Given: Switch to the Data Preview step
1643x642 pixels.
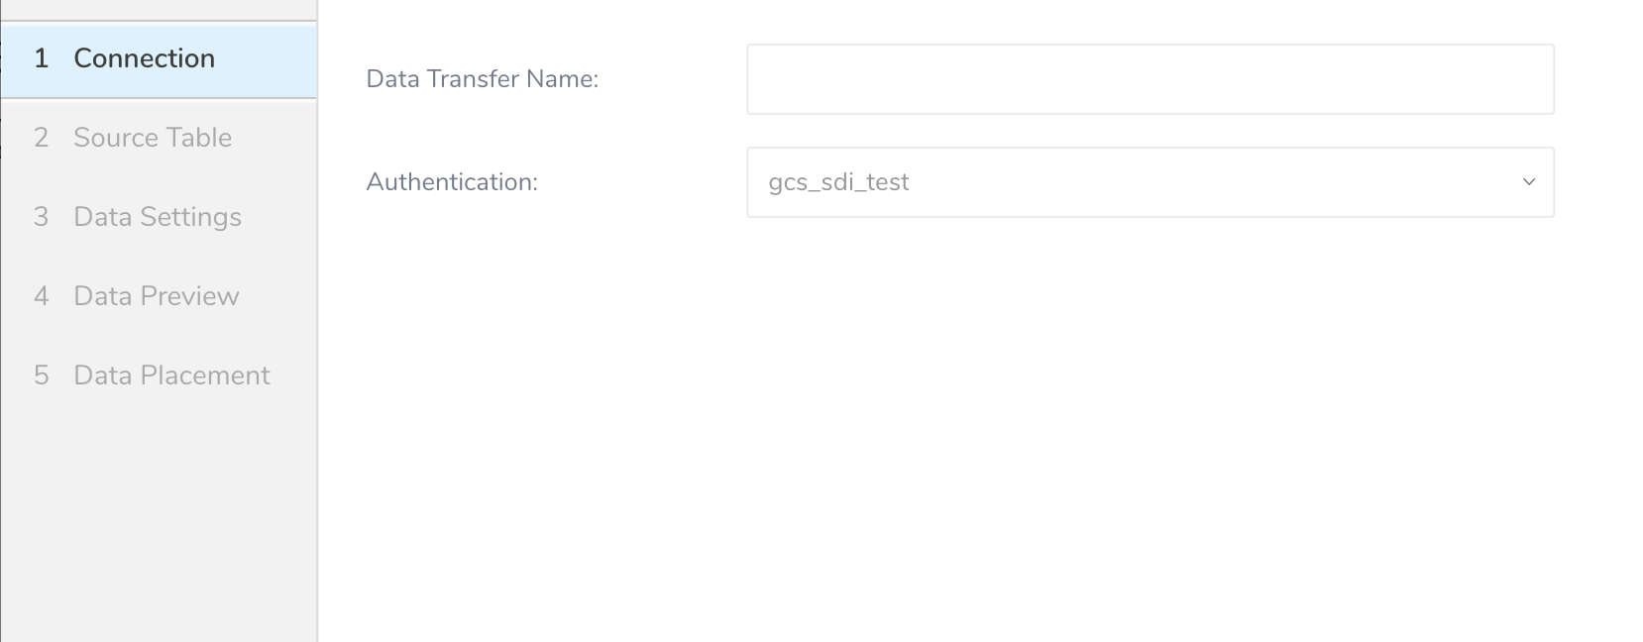Looking at the screenshot, I should pyautogui.click(x=157, y=296).
